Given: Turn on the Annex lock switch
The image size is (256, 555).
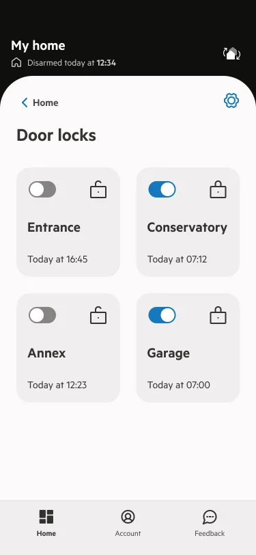Looking at the screenshot, I should (x=42, y=315).
